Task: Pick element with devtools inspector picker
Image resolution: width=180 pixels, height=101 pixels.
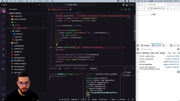Action: [138, 45]
